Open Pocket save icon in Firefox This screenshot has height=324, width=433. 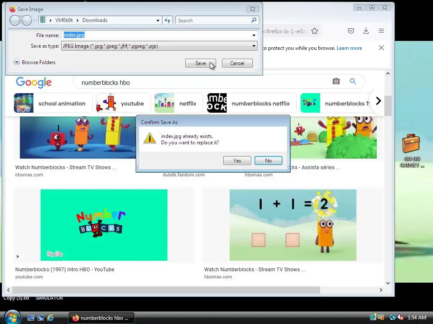351,31
